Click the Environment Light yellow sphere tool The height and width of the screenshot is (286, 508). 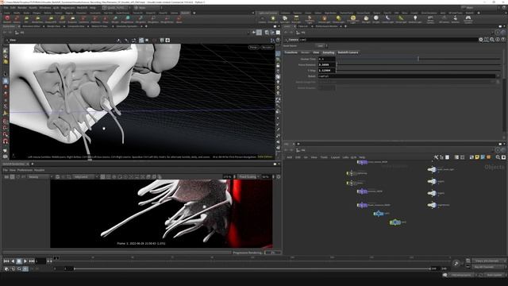tap(352, 19)
